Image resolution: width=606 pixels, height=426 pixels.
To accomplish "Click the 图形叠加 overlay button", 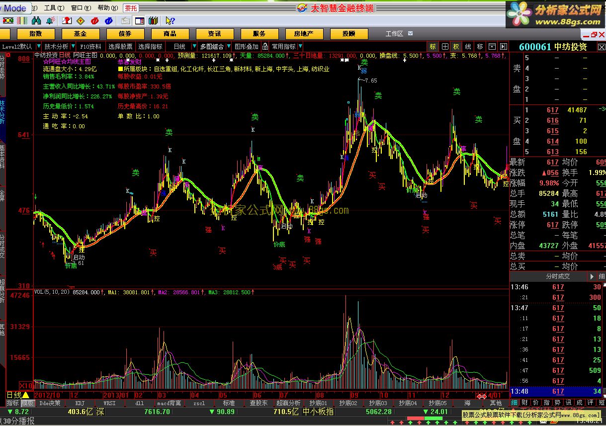I will point(247,46).
